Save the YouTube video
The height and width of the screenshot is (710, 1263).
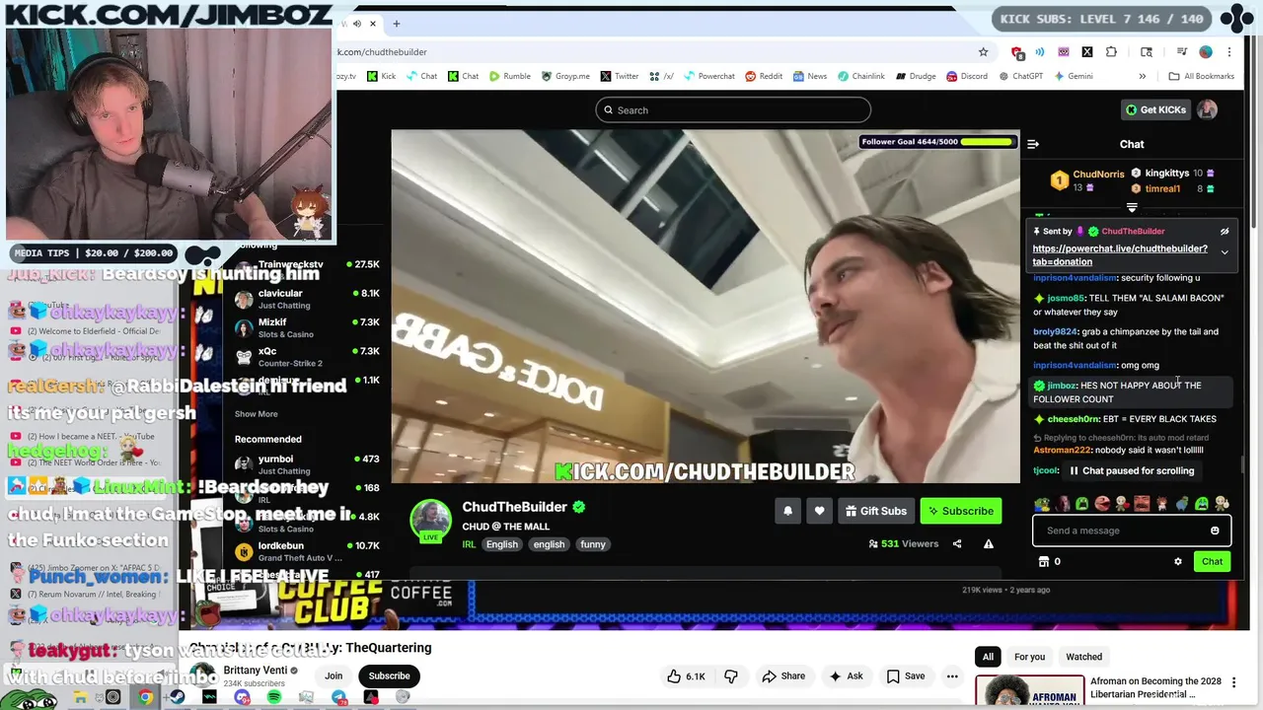click(906, 676)
